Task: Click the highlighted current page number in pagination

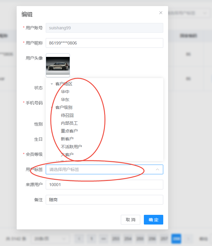Action: click(176, 239)
